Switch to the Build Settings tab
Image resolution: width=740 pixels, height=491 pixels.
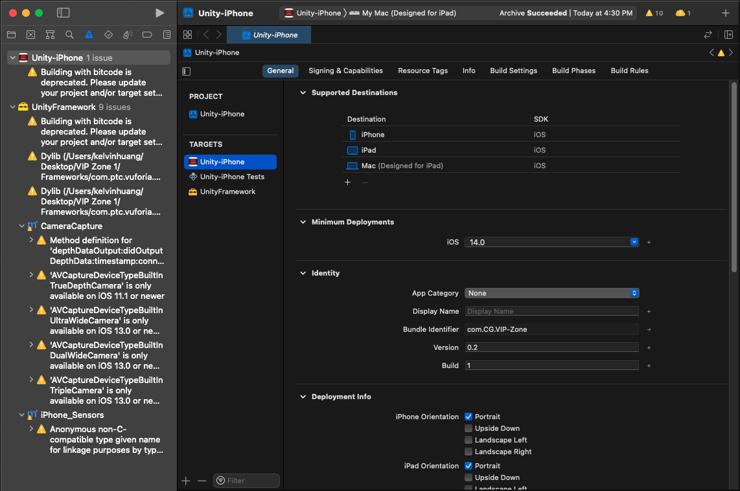coord(513,71)
